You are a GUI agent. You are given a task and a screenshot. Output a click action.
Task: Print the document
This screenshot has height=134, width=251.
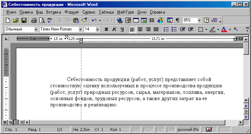click(x=34, y=20)
